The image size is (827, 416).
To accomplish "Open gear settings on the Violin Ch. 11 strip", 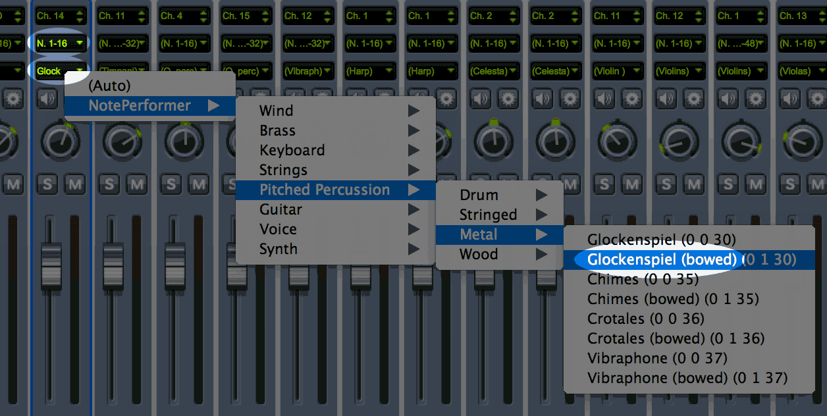I will point(631,99).
